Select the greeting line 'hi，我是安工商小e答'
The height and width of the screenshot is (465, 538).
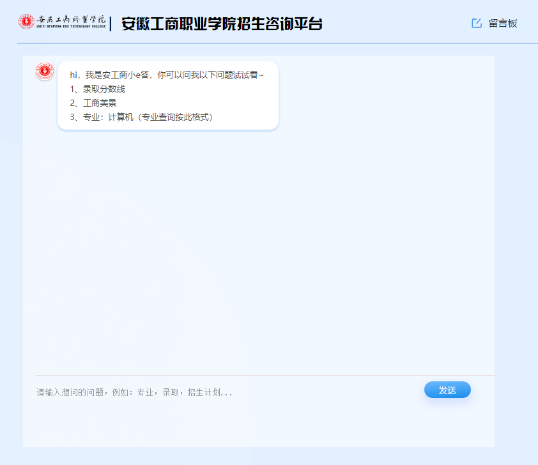tap(109, 75)
